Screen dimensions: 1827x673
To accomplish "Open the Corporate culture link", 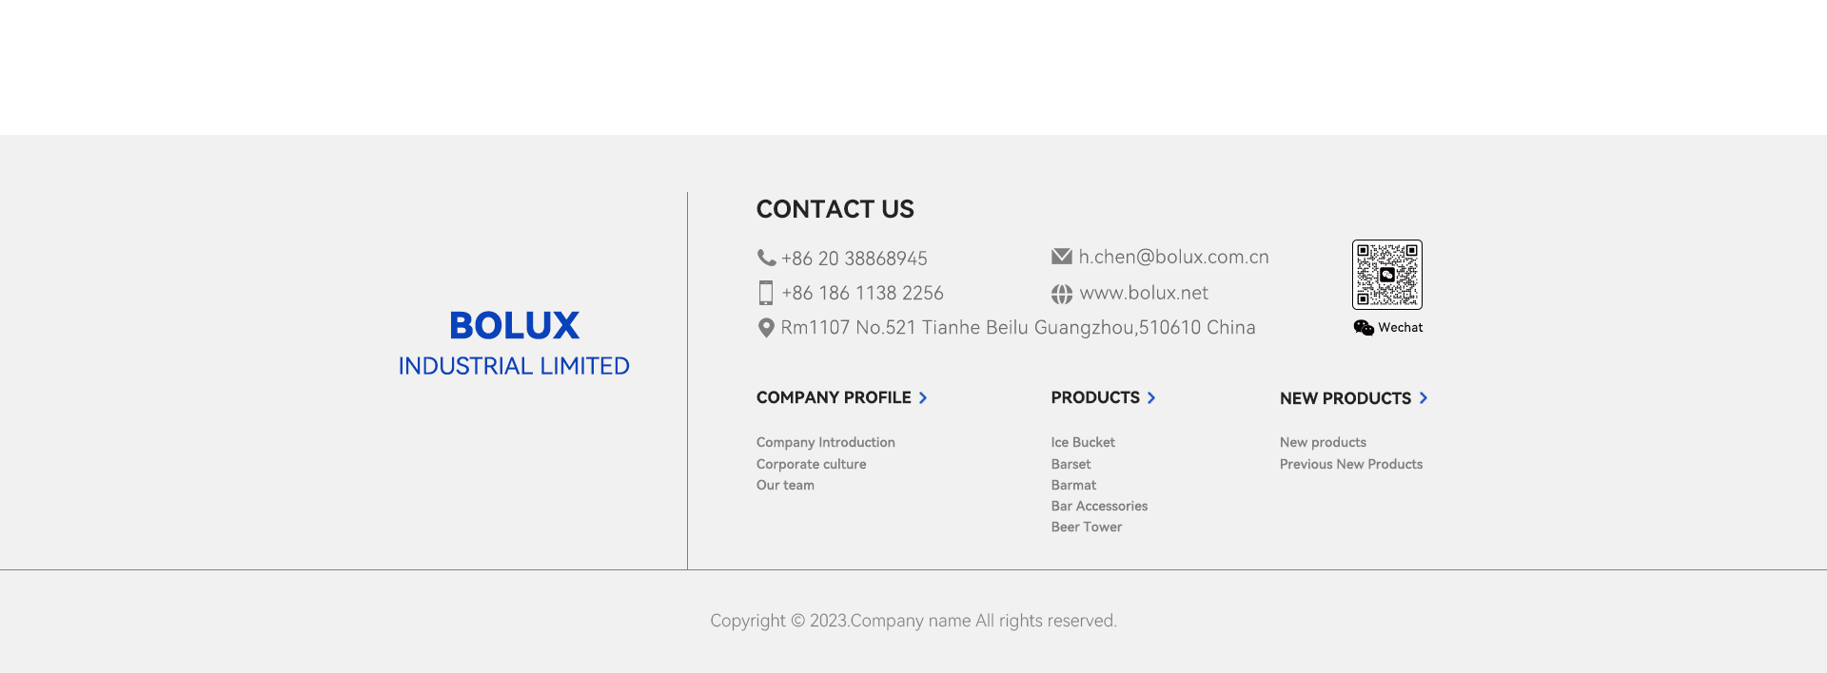I will (x=811, y=465).
